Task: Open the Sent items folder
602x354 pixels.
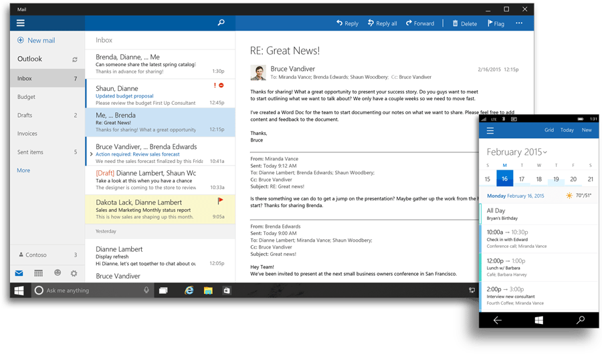Action: click(x=30, y=152)
